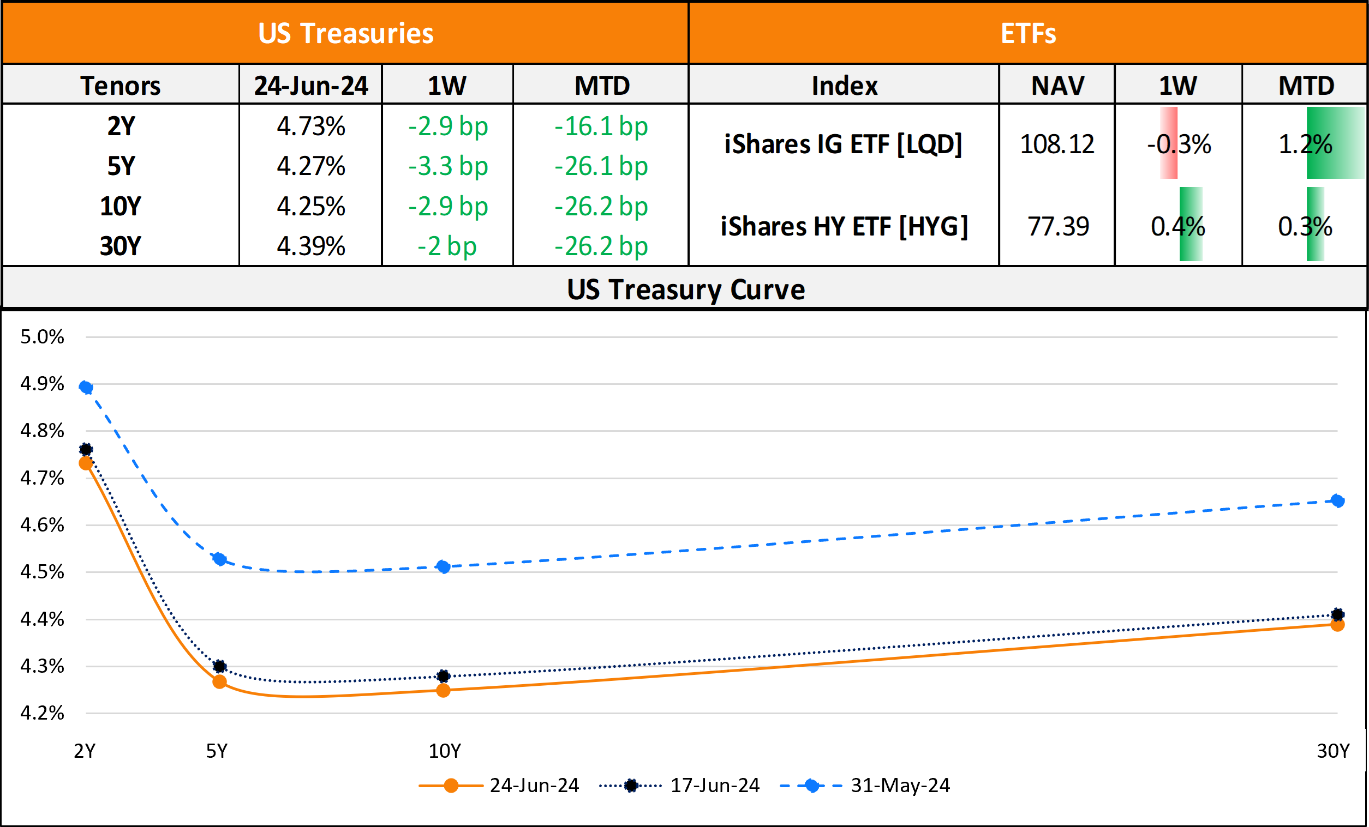The height and width of the screenshot is (827, 1369).
Task: Click the US Treasury Curve chart title
Action: tap(686, 289)
